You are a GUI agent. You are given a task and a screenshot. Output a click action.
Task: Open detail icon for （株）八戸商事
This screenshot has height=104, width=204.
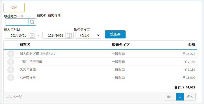coord(11,62)
